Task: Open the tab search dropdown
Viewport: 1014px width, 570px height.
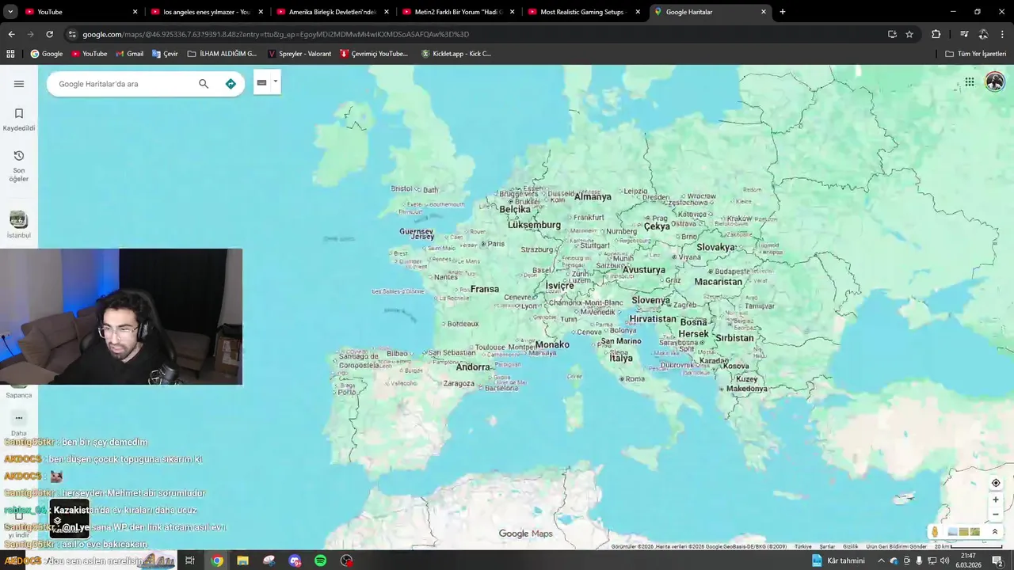Action: 10,12
